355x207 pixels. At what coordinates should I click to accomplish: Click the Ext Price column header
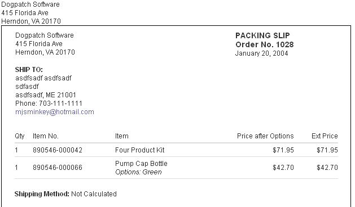tap(325, 136)
